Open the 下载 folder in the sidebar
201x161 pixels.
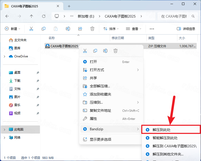pyautogui.click(x=17, y=81)
